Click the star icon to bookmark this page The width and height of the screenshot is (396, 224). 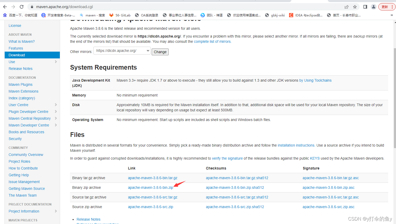coord(355,7)
